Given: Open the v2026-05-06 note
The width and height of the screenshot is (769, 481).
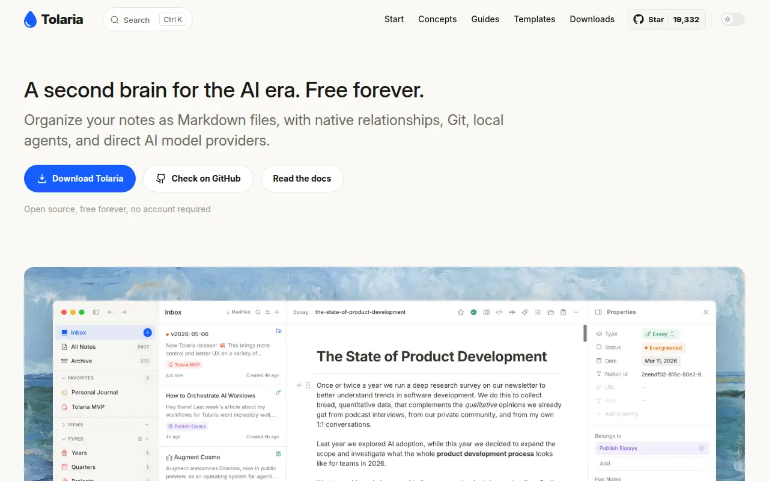Looking at the screenshot, I should pyautogui.click(x=222, y=354).
